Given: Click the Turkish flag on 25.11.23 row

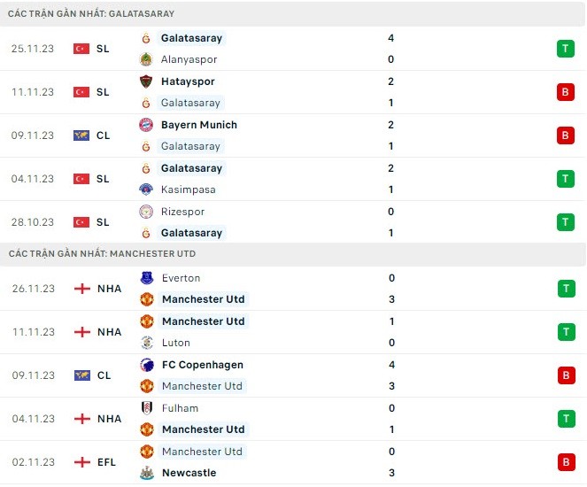Looking at the screenshot, I should point(82,49).
